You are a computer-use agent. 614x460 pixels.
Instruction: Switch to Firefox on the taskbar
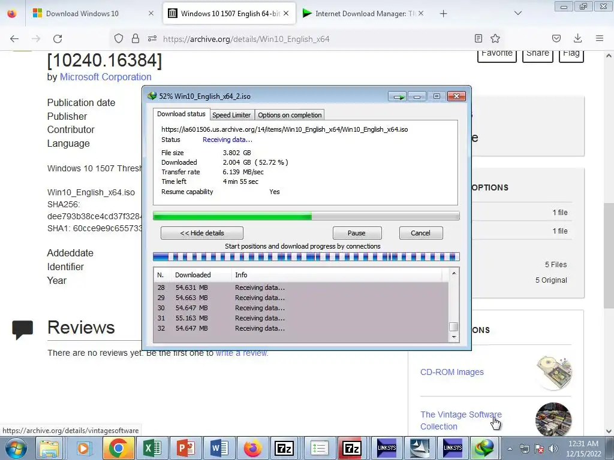pyautogui.click(x=252, y=448)
